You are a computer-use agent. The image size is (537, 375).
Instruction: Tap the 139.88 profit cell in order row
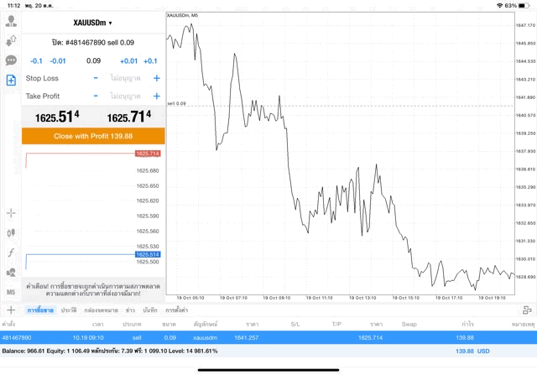(465, 338)
